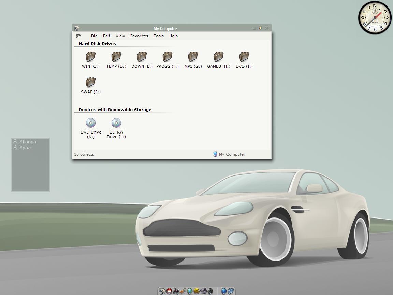Screen dimensions: 393x295
Task: Click the yellow Pac-Man dock icon
Action: click(x=196, y=291)
